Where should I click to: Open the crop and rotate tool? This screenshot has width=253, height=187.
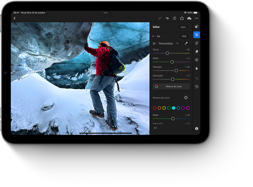(x=197, y=43)
